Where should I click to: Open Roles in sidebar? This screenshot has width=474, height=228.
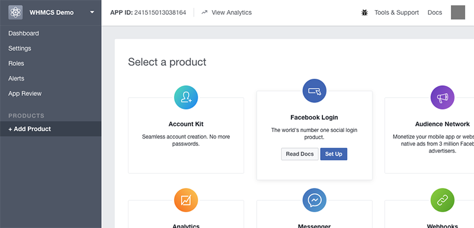click(x=16, y=63)
